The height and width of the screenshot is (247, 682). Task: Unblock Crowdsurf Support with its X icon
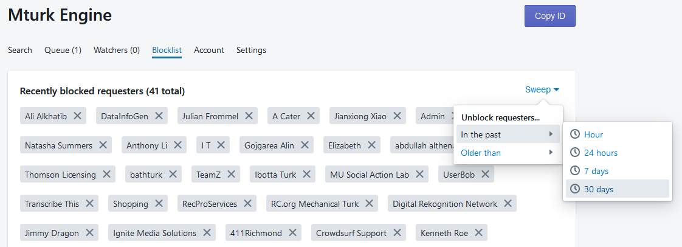point(398,233)
